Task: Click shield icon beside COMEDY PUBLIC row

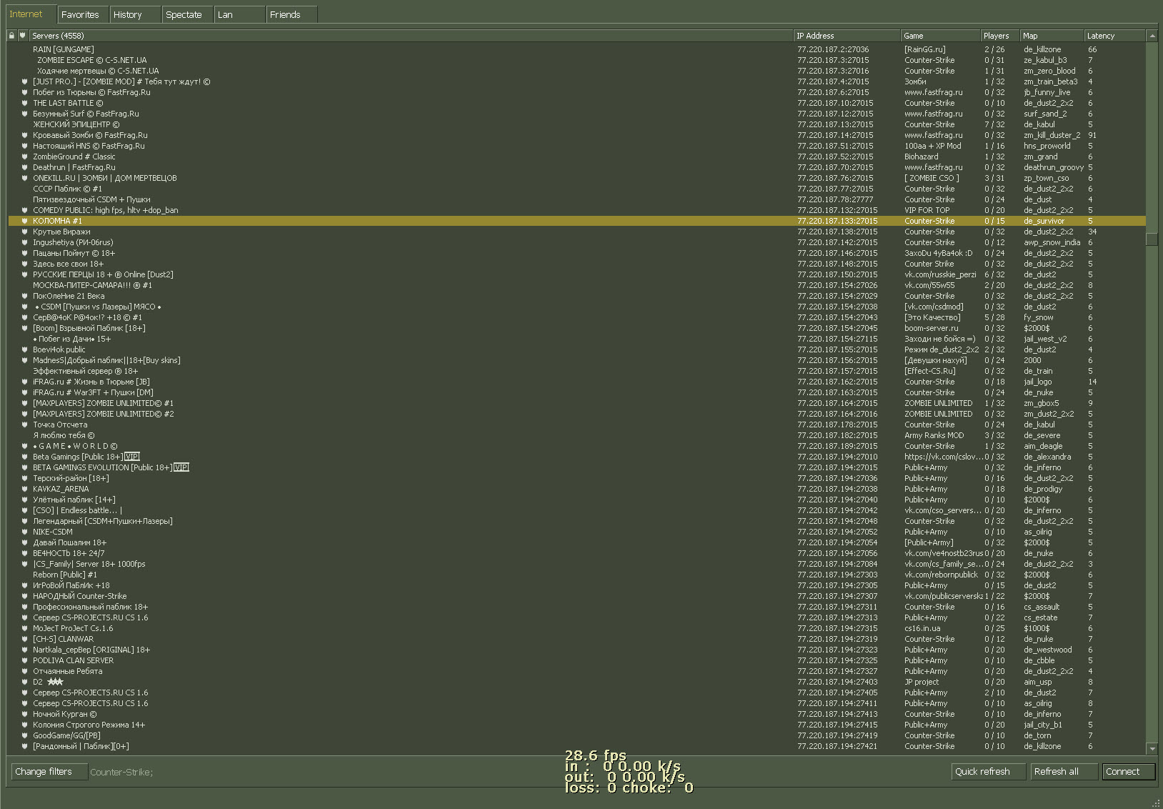Action: tap(24, 210)
